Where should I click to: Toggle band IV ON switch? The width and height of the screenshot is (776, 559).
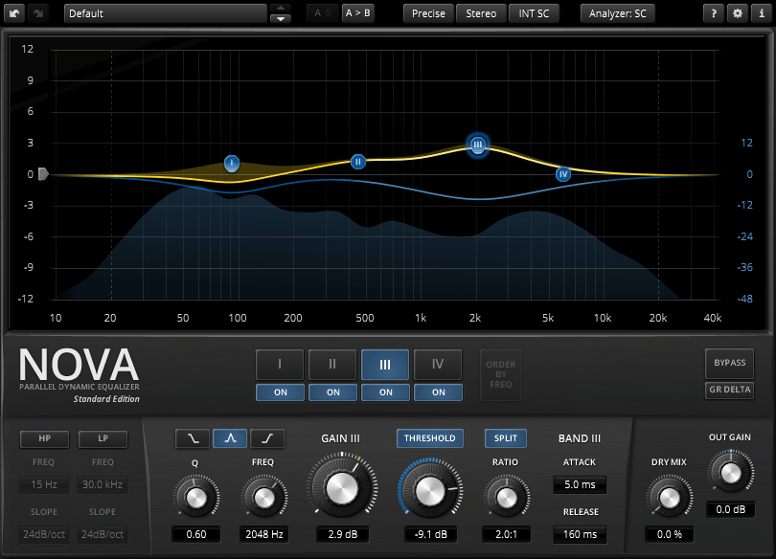439,392
